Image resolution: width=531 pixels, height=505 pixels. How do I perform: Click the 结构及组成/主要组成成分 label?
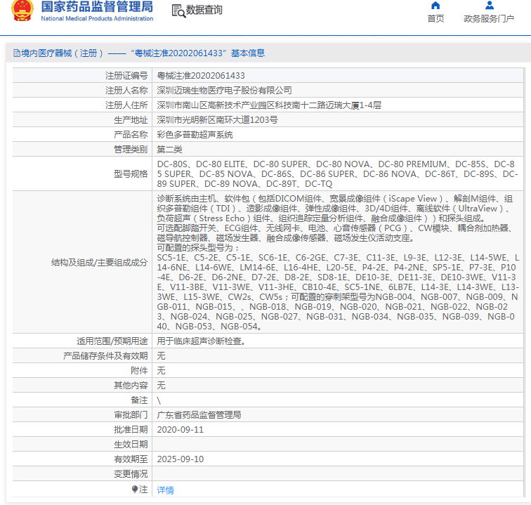[x=100, y=263]
